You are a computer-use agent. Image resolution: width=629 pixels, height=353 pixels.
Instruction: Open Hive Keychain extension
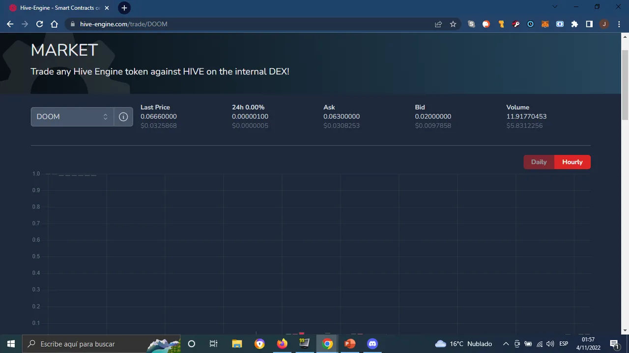[516, 24]
